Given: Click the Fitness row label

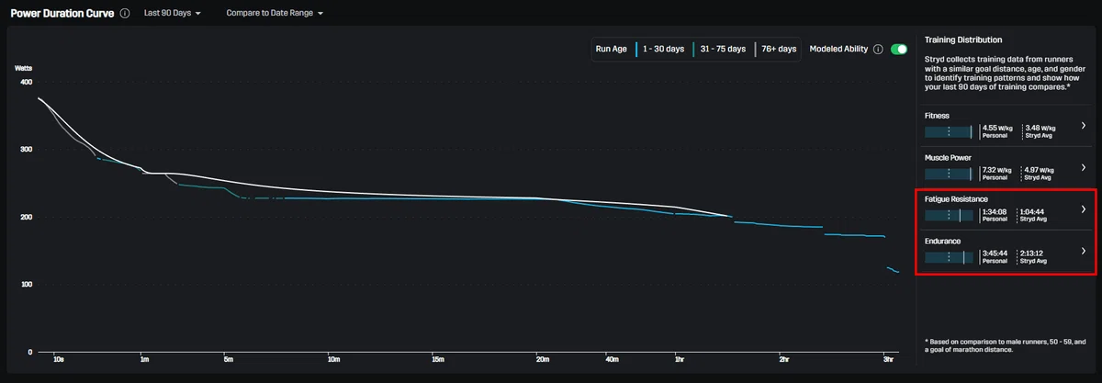Looking at the screenshot, I should pyautogui.click(x=937, y=116).
